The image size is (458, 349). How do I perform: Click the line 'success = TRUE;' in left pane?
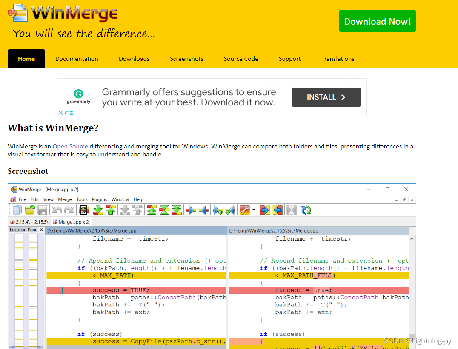point(136,290)
